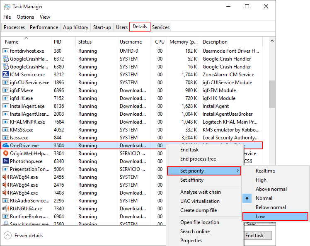Select the Normal priority option
The width and height of the screenshot is (310, 246).
coord(275,198)
